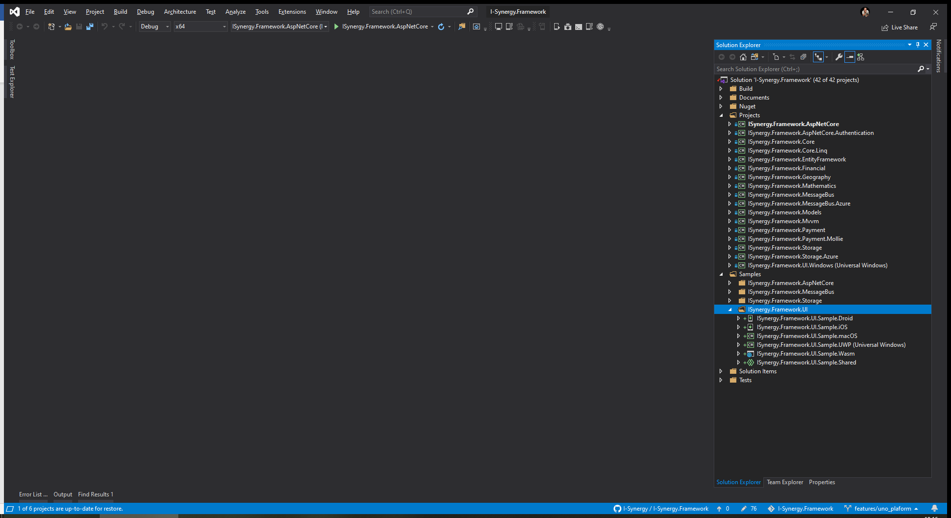Image resolution: width=951 pixels, height=518 pixels.
Task: Open the Error List tab
Action: pos(33,494)
